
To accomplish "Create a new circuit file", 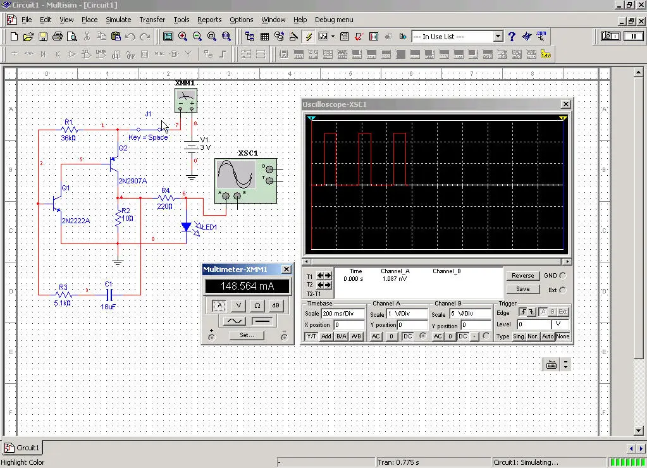I will [14, 37].
